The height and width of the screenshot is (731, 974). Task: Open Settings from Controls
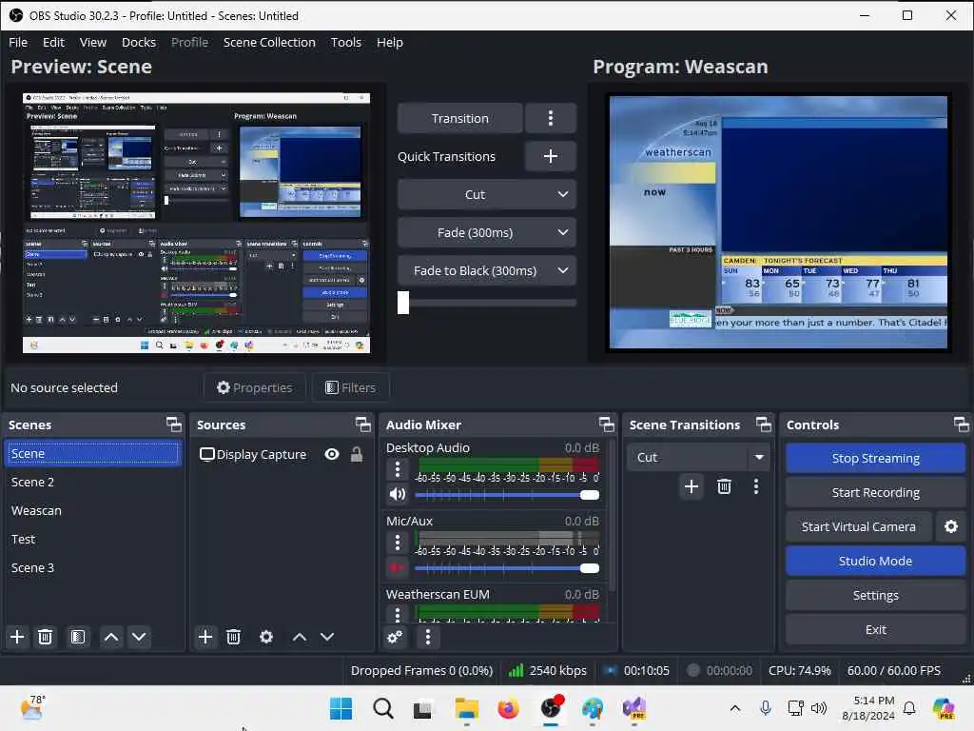[x=875, y=595]
